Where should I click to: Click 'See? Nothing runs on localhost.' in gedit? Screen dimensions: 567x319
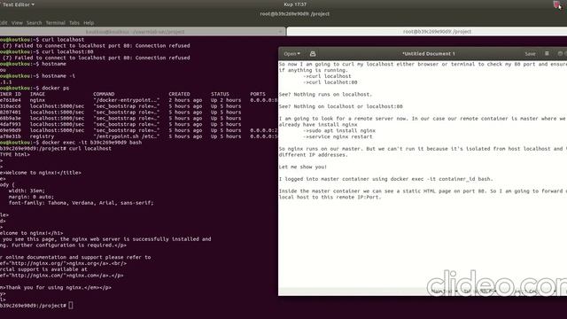(325, 94)
